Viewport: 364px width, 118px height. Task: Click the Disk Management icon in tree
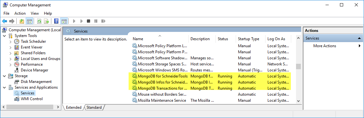click(17, 82)
